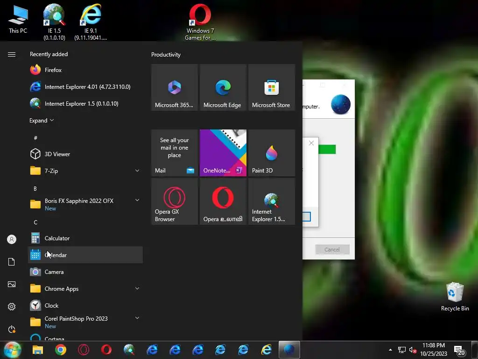Open the Recycle Bin on desktop

point(455,296)
